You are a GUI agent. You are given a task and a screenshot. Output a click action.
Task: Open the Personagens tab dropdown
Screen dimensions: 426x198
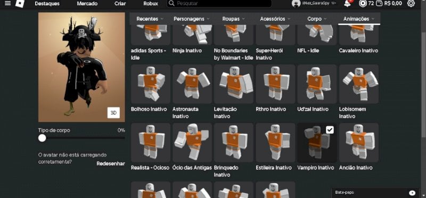coord(192,19)
